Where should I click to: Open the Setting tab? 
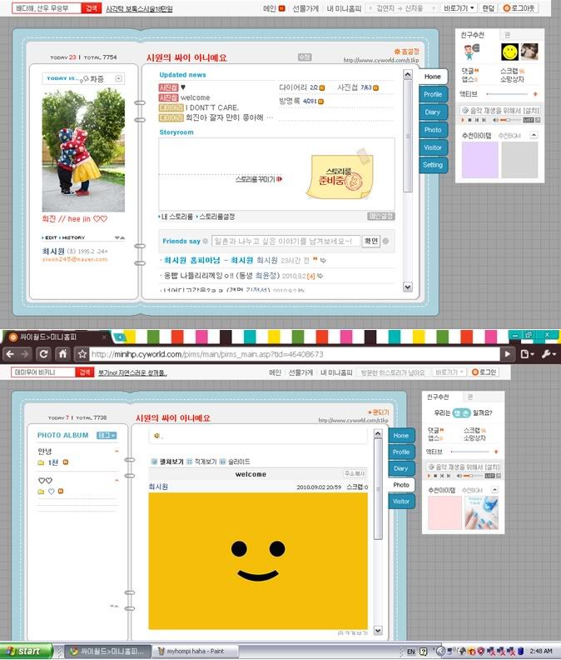click(433, 165)
